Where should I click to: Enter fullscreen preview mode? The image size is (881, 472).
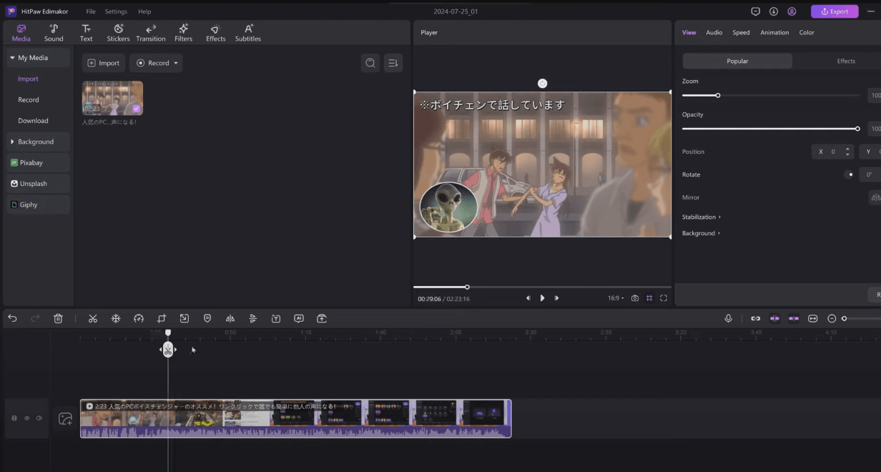pyautogui.click(x=664, y=298)
